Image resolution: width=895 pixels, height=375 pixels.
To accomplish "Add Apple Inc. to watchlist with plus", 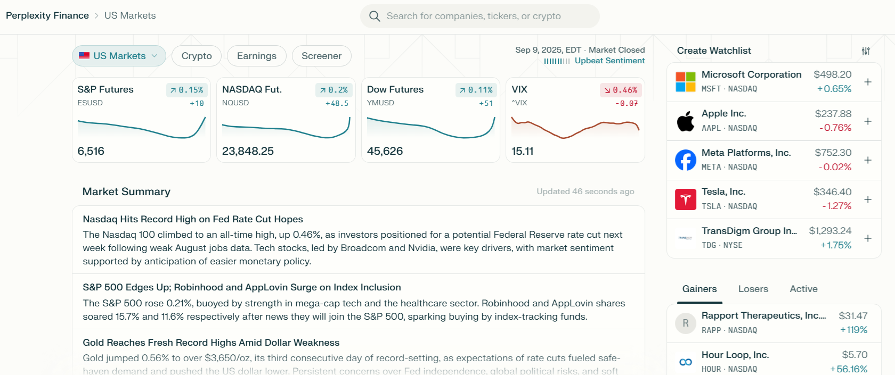I will click(868, 121).
